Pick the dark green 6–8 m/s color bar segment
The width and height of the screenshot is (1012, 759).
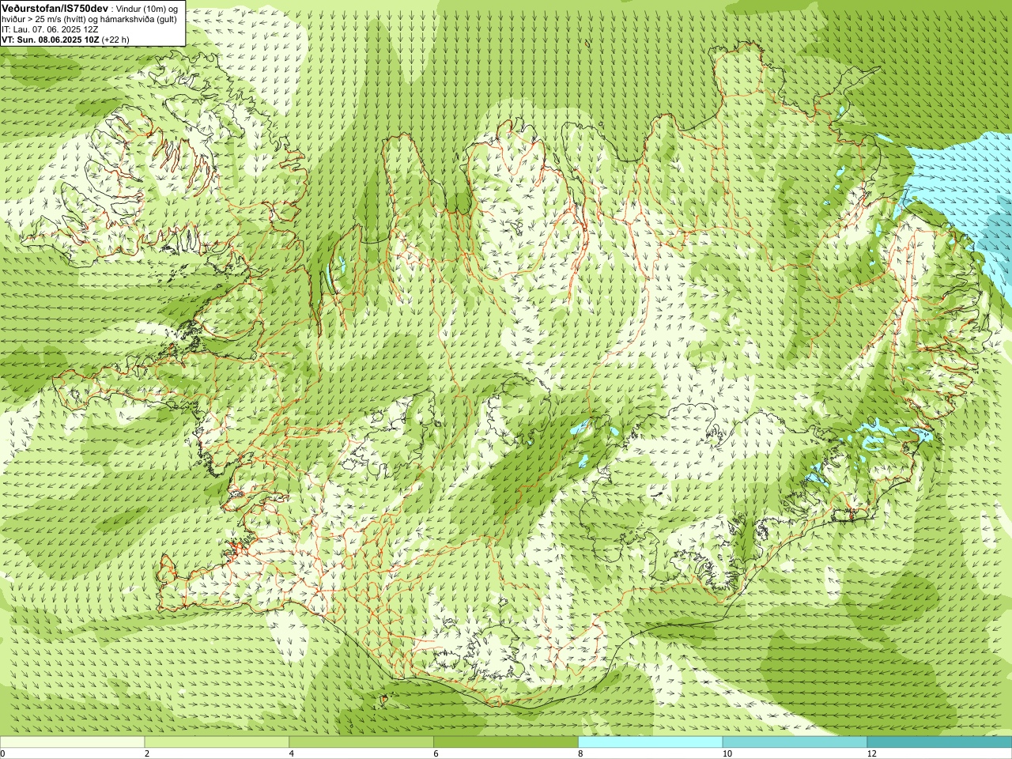(x=506, y=742)
